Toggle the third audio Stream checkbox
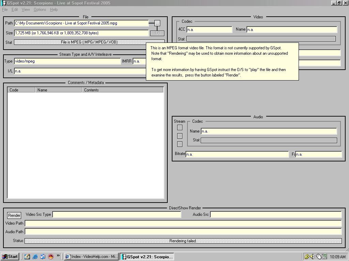 click(x=180, y=144)
